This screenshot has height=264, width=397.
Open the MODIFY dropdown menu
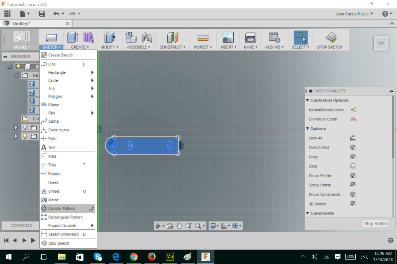(110, 47)
